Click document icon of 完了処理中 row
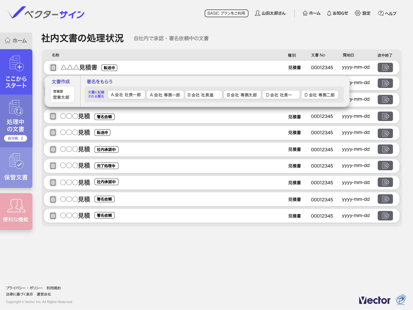The image size is (413, 310). click(x=53, y=166)
